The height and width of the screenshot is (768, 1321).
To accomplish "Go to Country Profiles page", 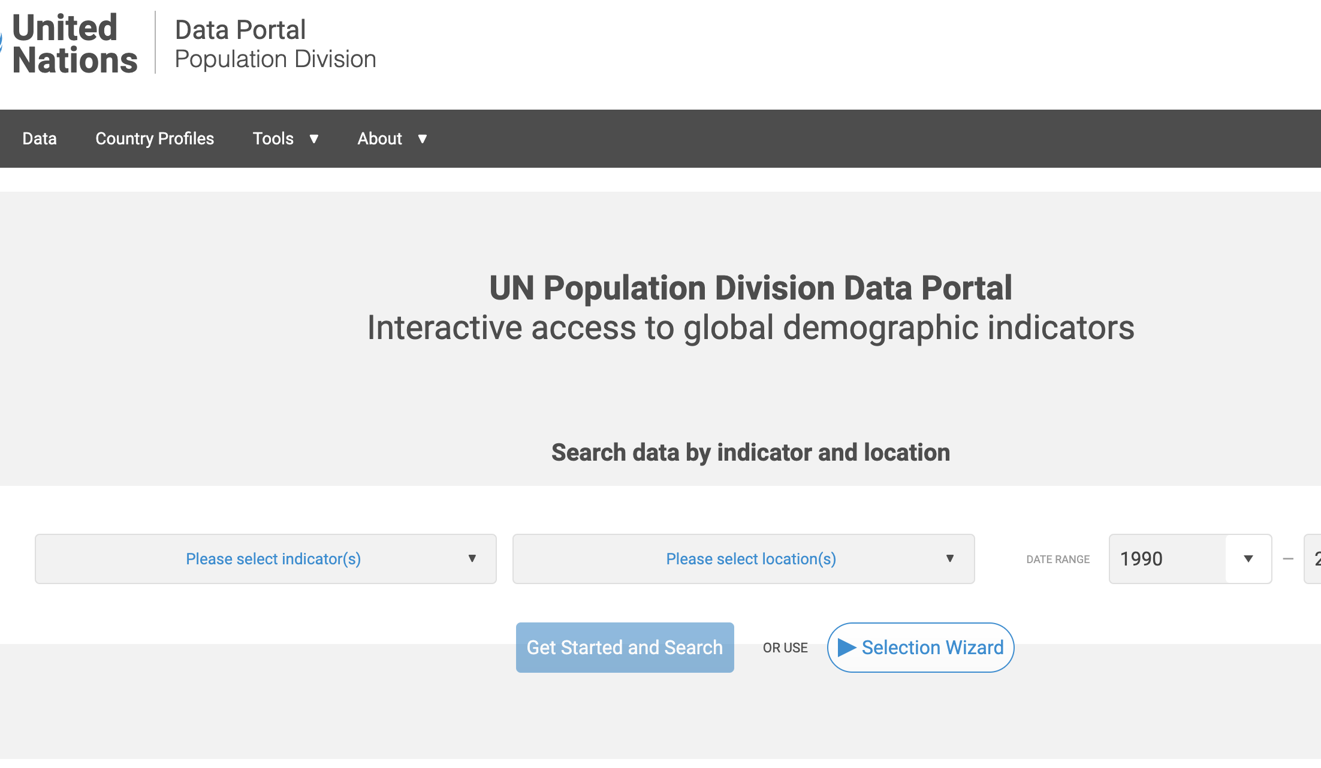I will coord(155,138).
